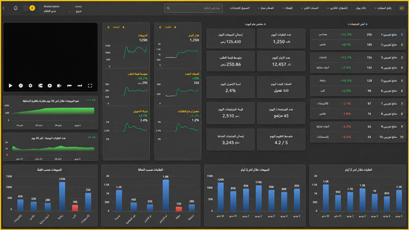Click the -2.1% change value
This screenshot has height=230, width=409.
coord(346,104)
